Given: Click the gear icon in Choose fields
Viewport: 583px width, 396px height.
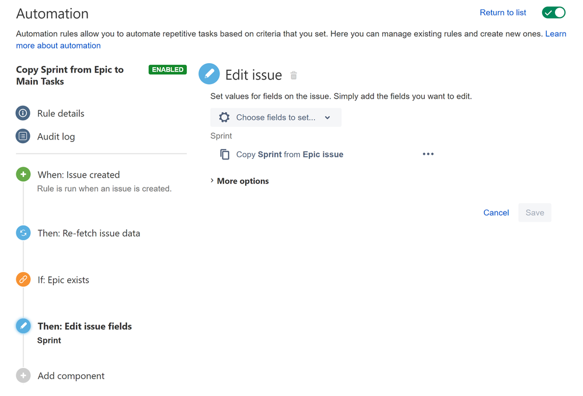Looking at the screenshot, I should [x=224, y=117].
